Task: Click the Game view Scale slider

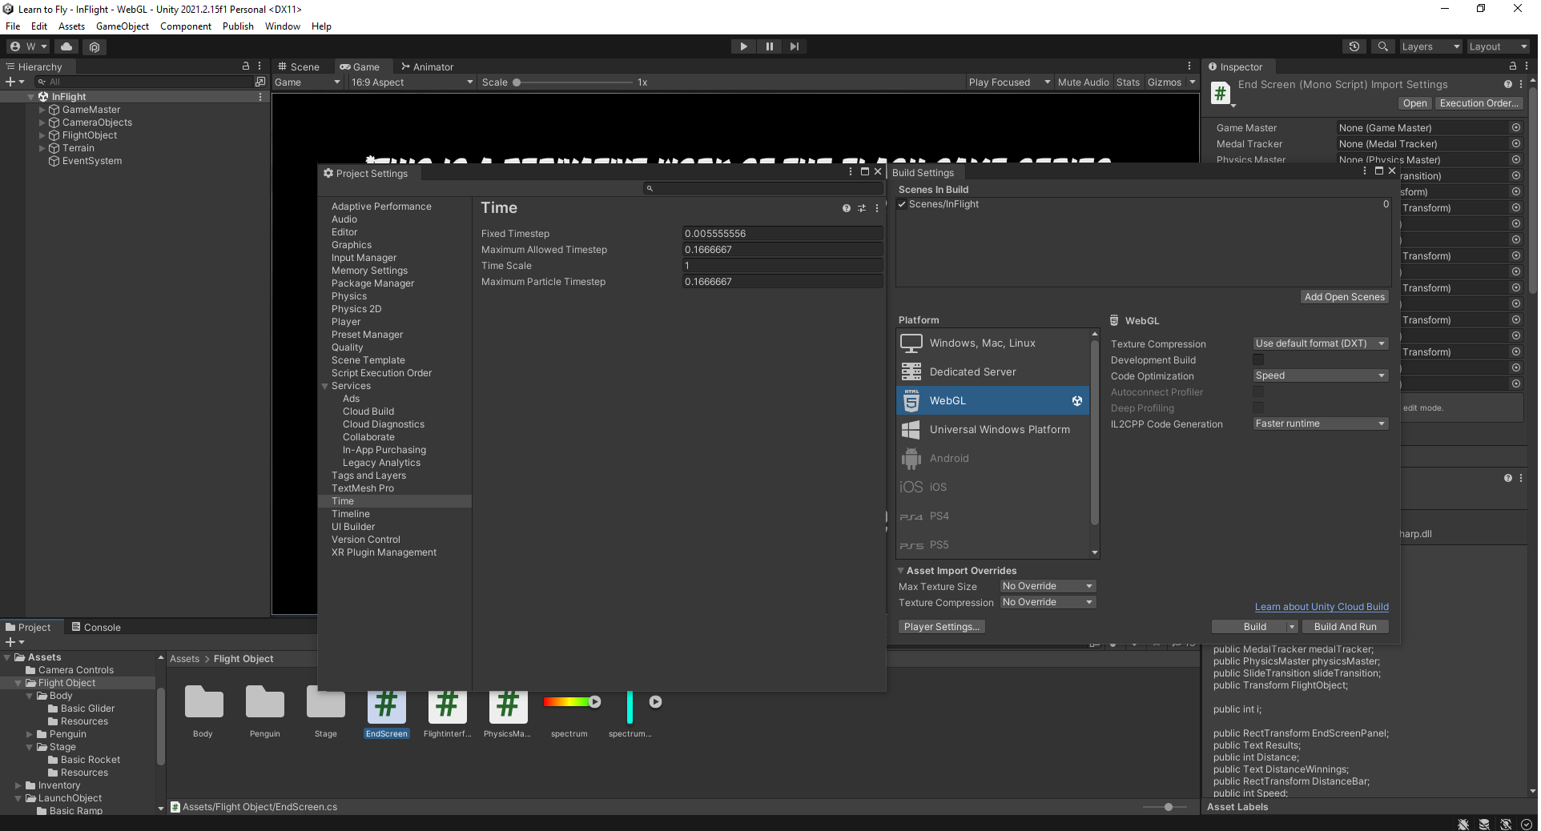Action: pos(573,82)
